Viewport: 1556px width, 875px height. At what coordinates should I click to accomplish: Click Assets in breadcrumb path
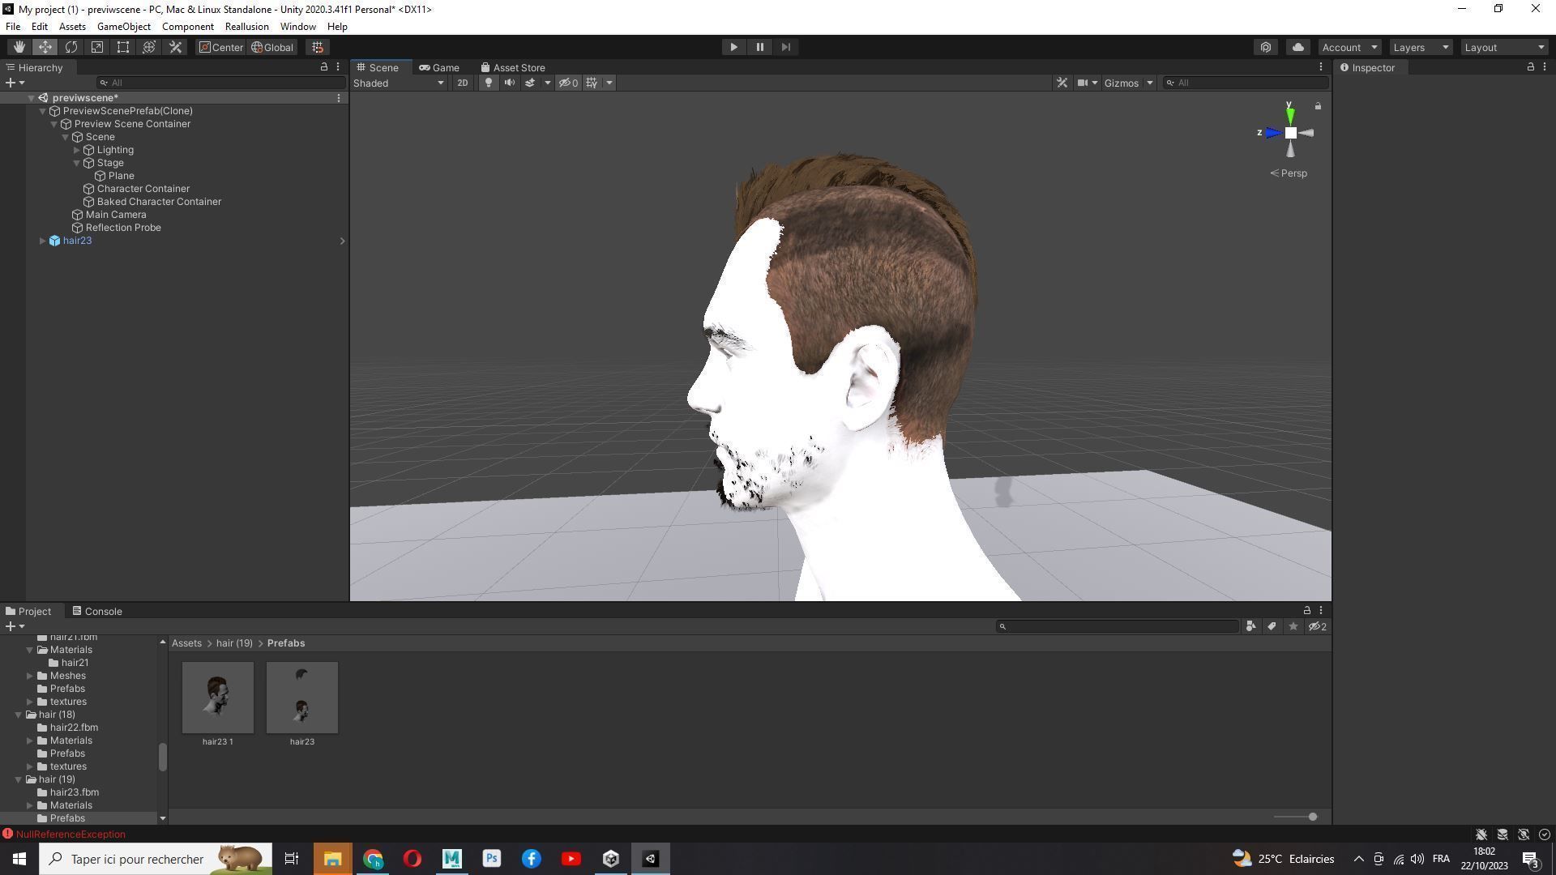(186, 643)
